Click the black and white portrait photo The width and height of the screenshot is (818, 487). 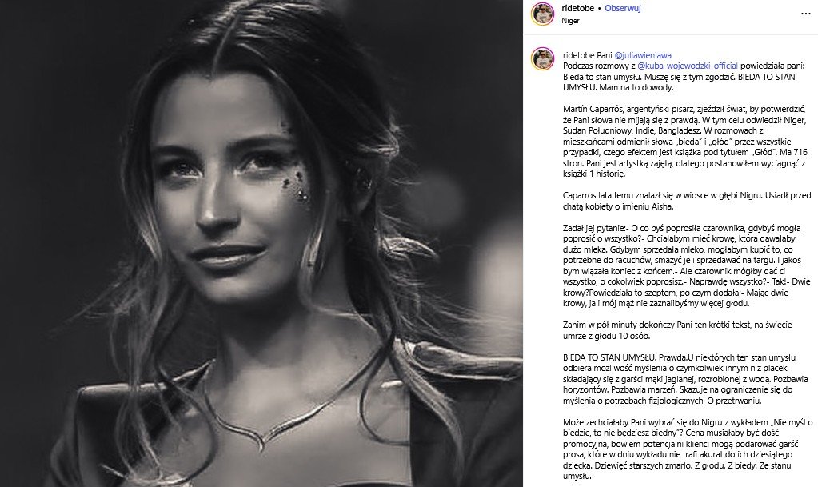261,243
